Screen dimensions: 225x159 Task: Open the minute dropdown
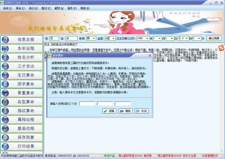click(199, 39)
